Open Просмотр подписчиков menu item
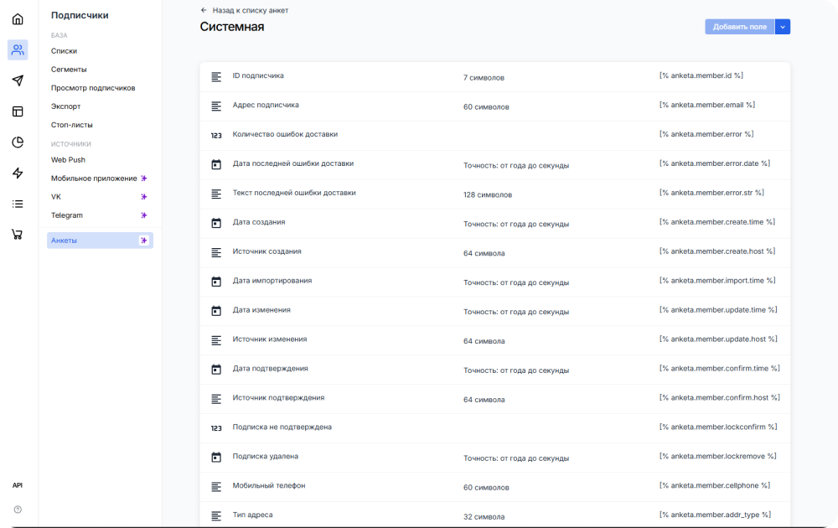This screenshot has height=528, width=838. (93, 88)
